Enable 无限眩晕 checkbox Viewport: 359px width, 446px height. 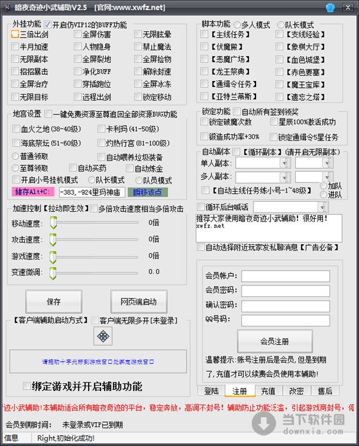(x=138, y=34)
